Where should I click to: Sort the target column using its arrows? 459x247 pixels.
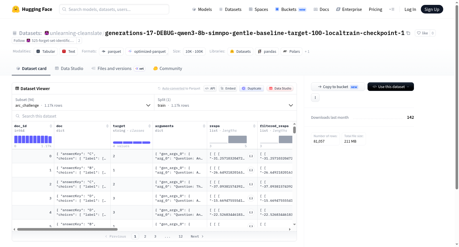click(x=149, y=126)
